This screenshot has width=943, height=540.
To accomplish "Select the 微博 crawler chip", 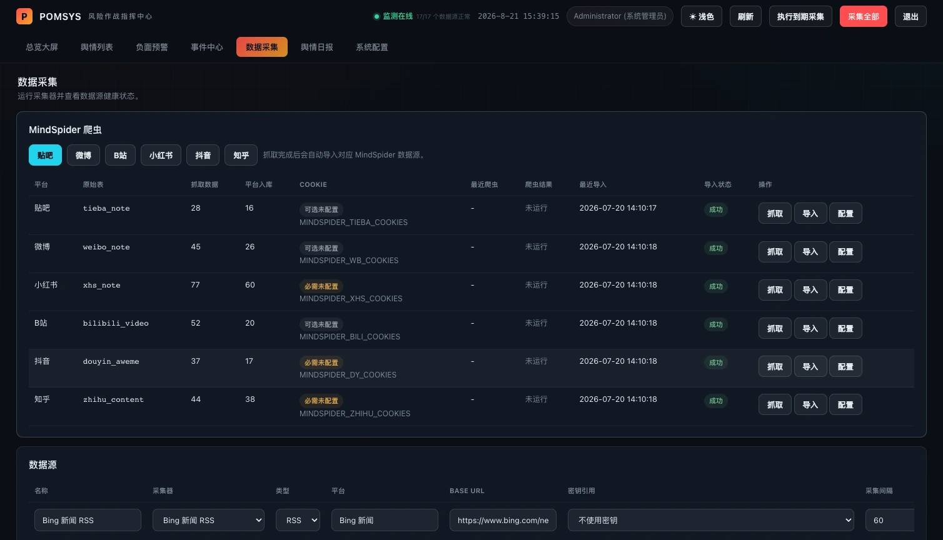I will pos(83,155).
